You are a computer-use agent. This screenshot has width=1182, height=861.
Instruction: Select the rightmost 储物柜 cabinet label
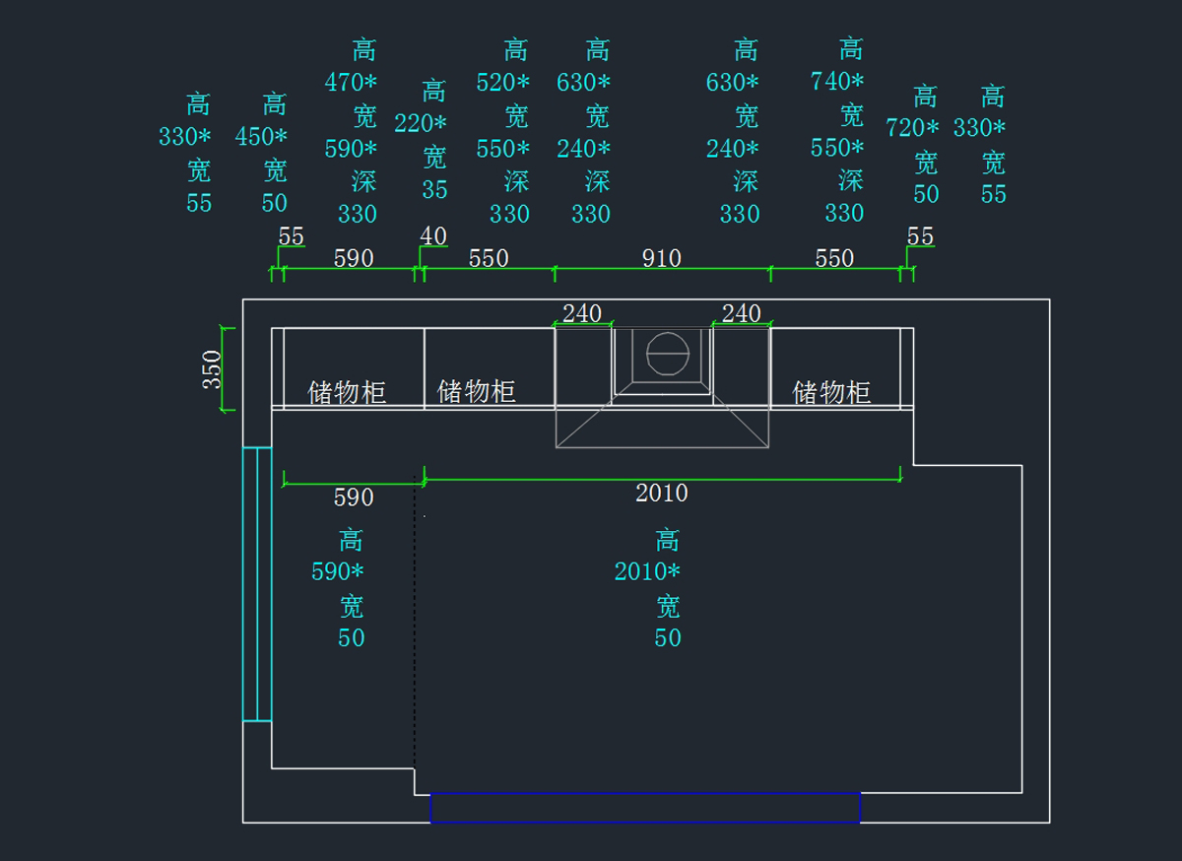[832, 392]
